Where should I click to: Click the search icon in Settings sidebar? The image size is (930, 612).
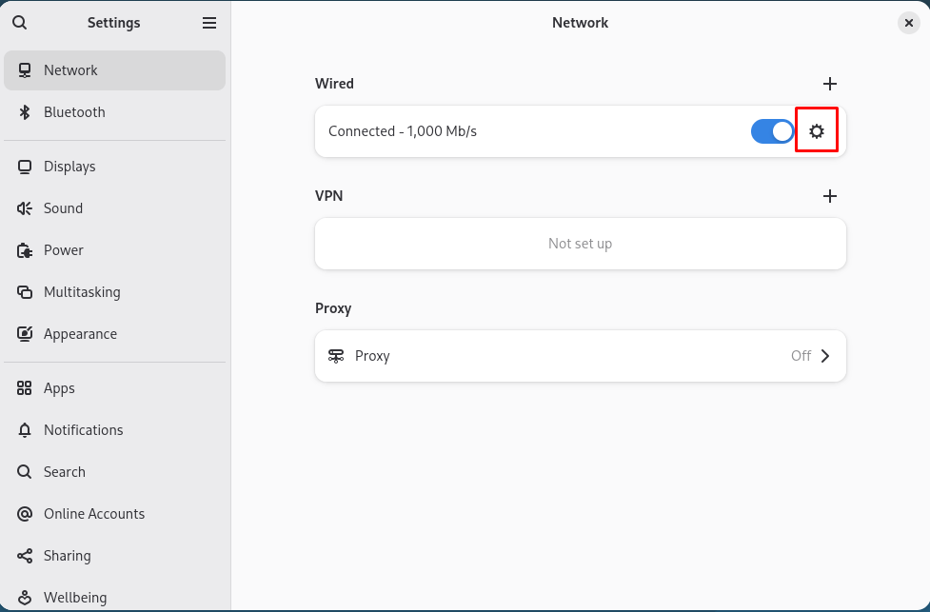tap(20, 23)
